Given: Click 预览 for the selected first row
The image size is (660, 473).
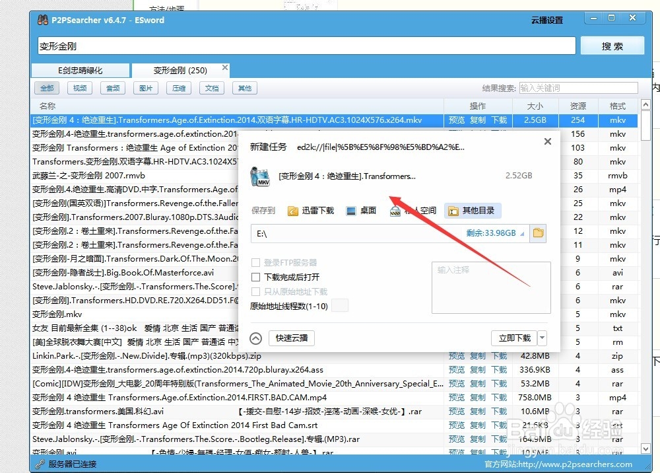Looking at the screenshot, I should point(457,120).
